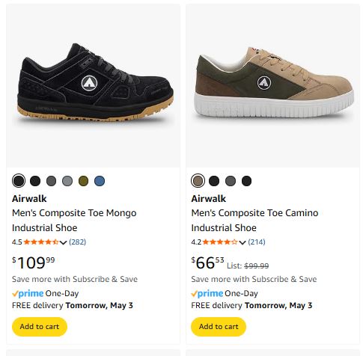The height and width of the screenshot is (356, 363).
Task: Choose the olive green swatch for Mongo shoe
Action: (x=83, y=181)
